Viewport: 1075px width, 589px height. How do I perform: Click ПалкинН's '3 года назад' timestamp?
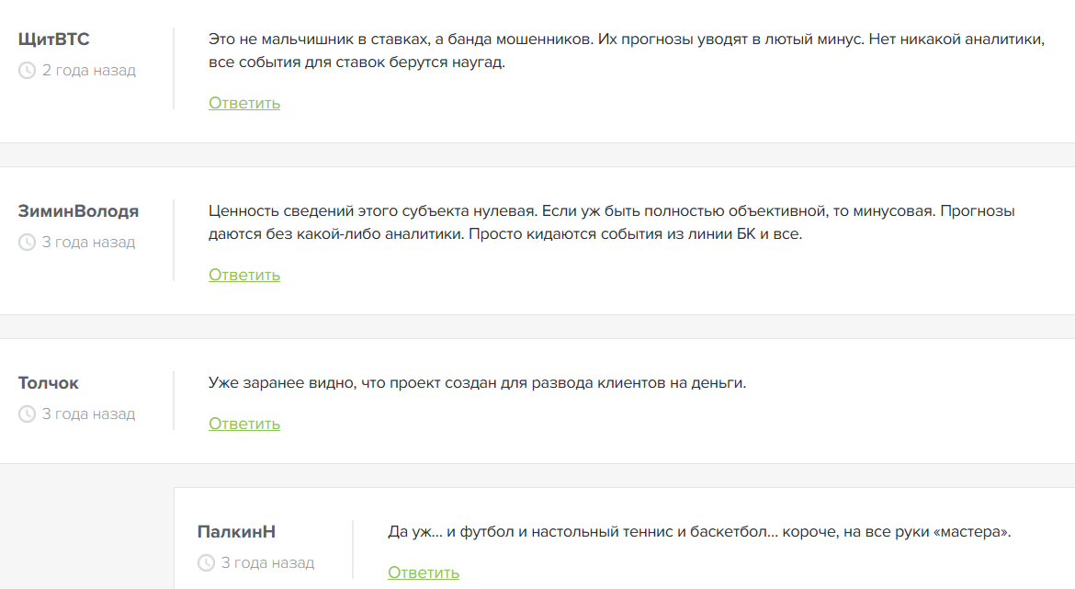click(267, 563)
